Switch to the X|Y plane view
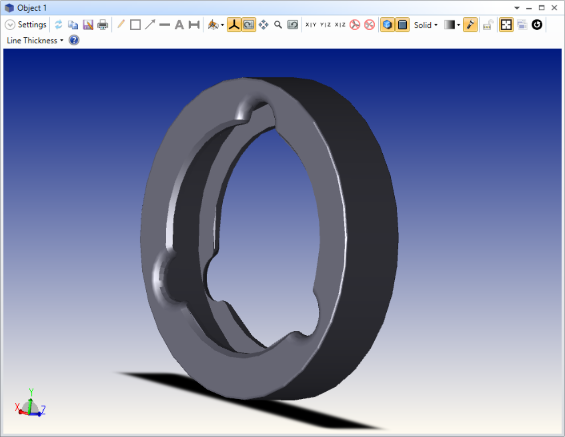The image size is (565, 437). coord(311,25)
